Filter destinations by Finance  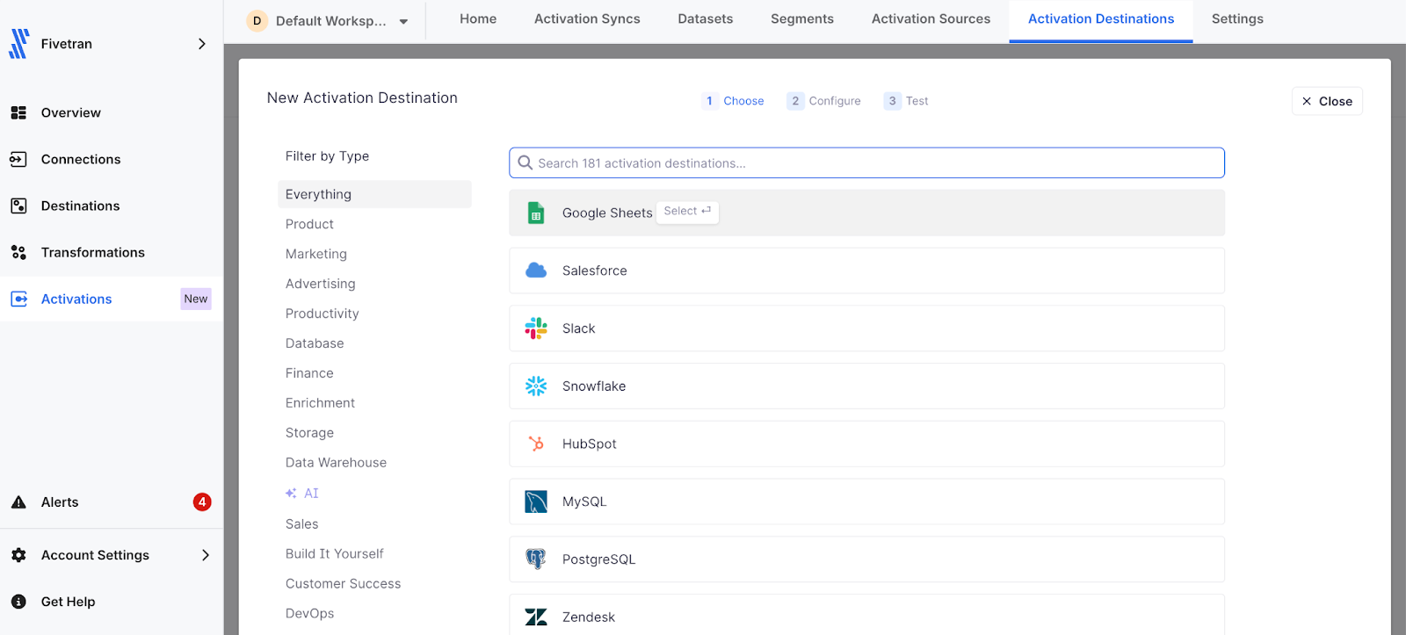tap(309, 373)
